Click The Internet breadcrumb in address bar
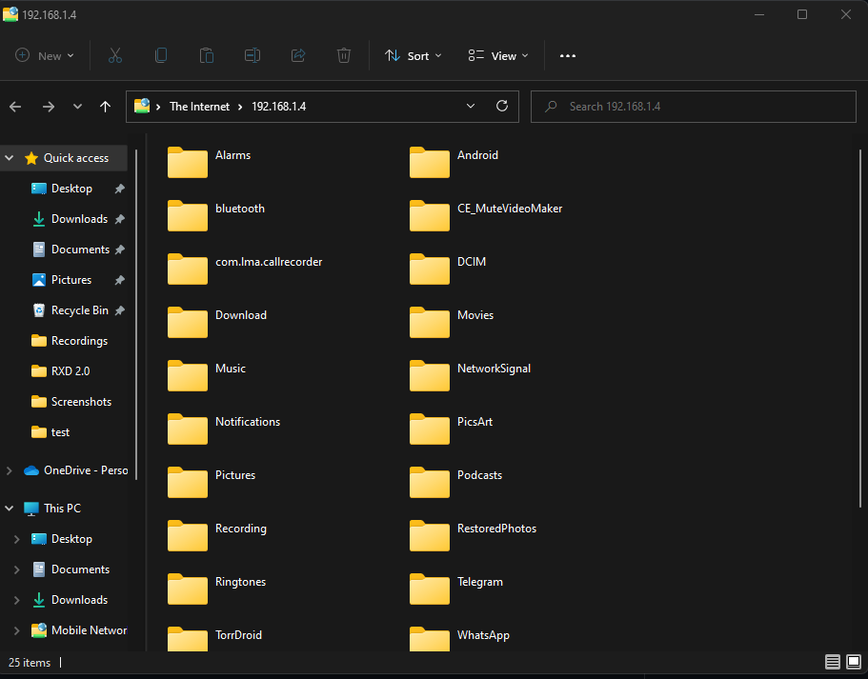This screenshot has height=679, width=868. pos(199,107)
